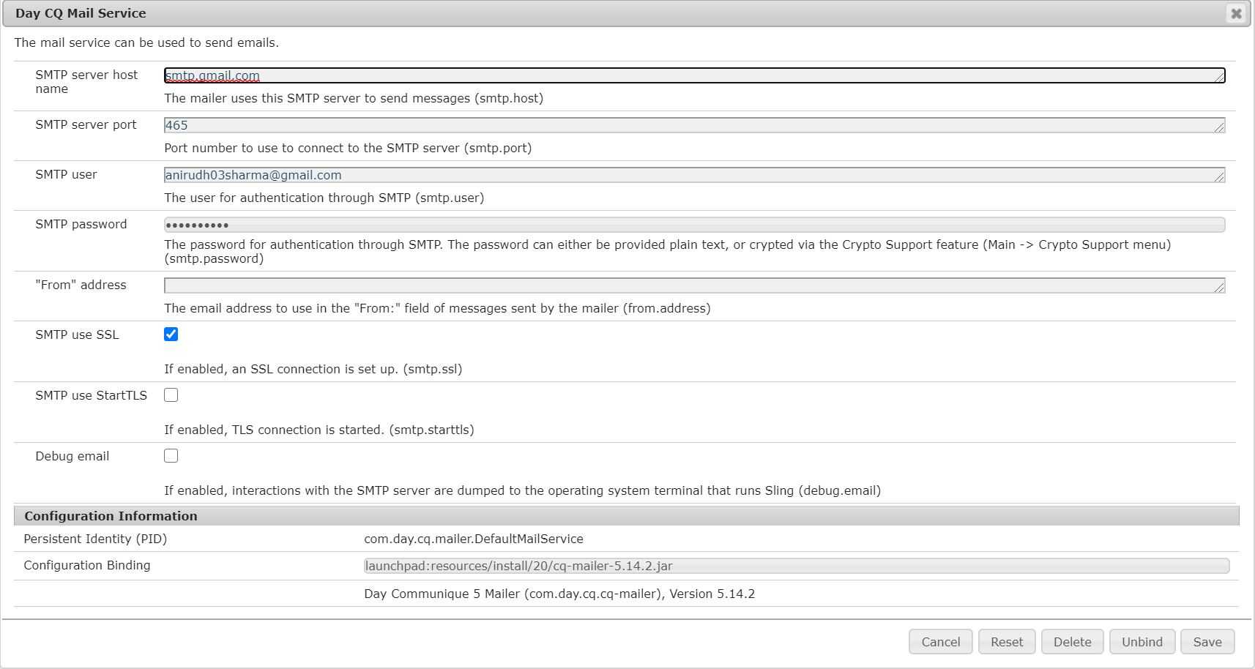This screenshot has height=669, width=1255.
Task: Click the from.address description text
Action: pos(437,308)
